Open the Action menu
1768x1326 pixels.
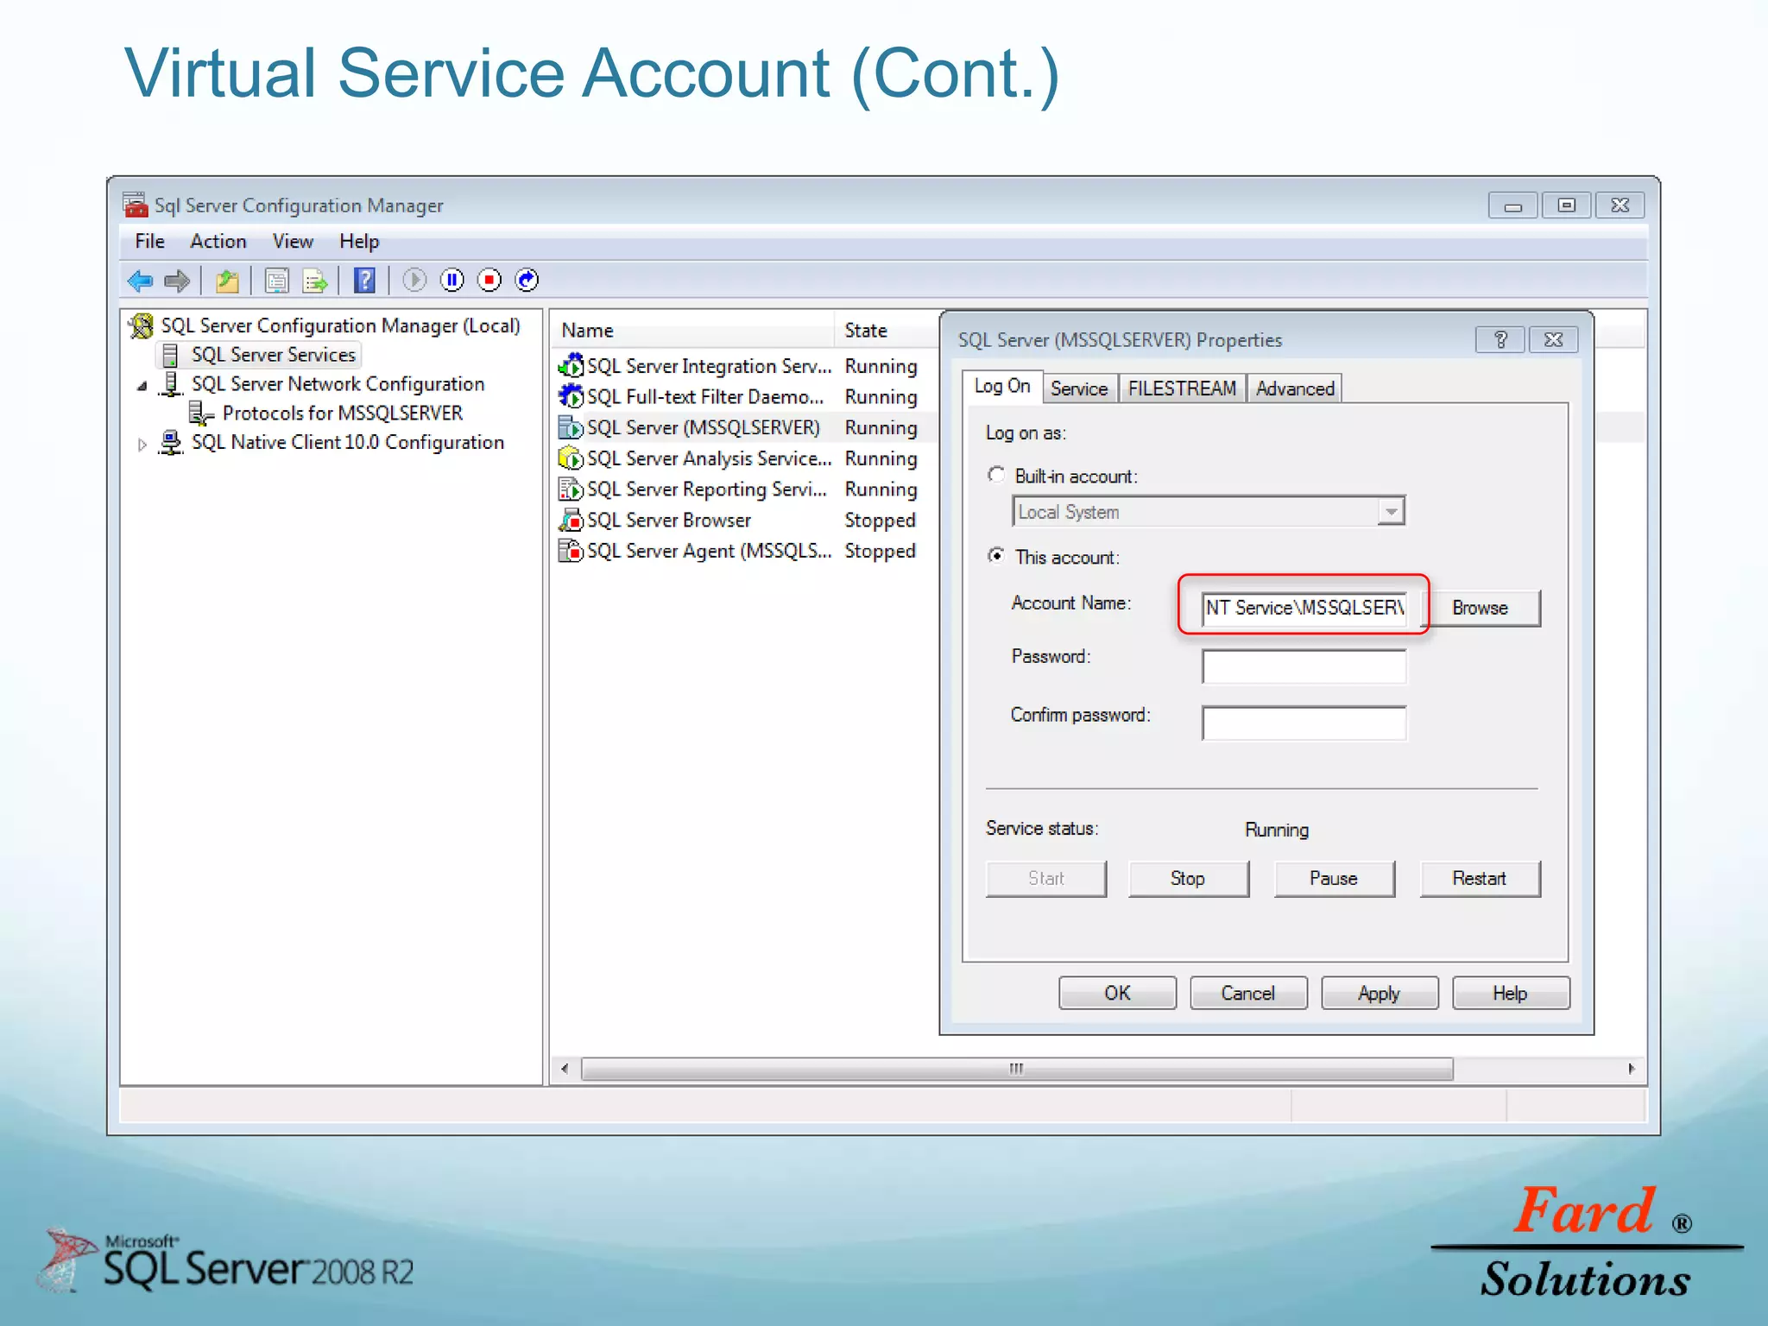(218, 242)
